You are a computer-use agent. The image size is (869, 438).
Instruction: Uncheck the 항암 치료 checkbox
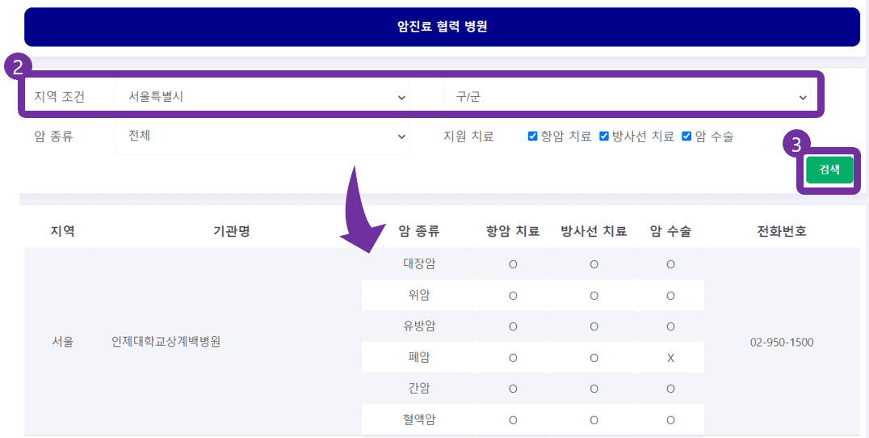pyautogui.click(x=532, y=137)
